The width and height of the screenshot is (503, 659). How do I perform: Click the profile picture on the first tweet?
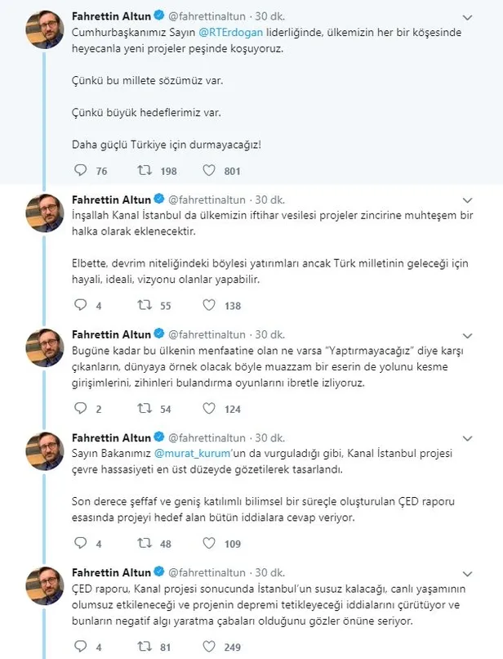click(x=45, y=20)
